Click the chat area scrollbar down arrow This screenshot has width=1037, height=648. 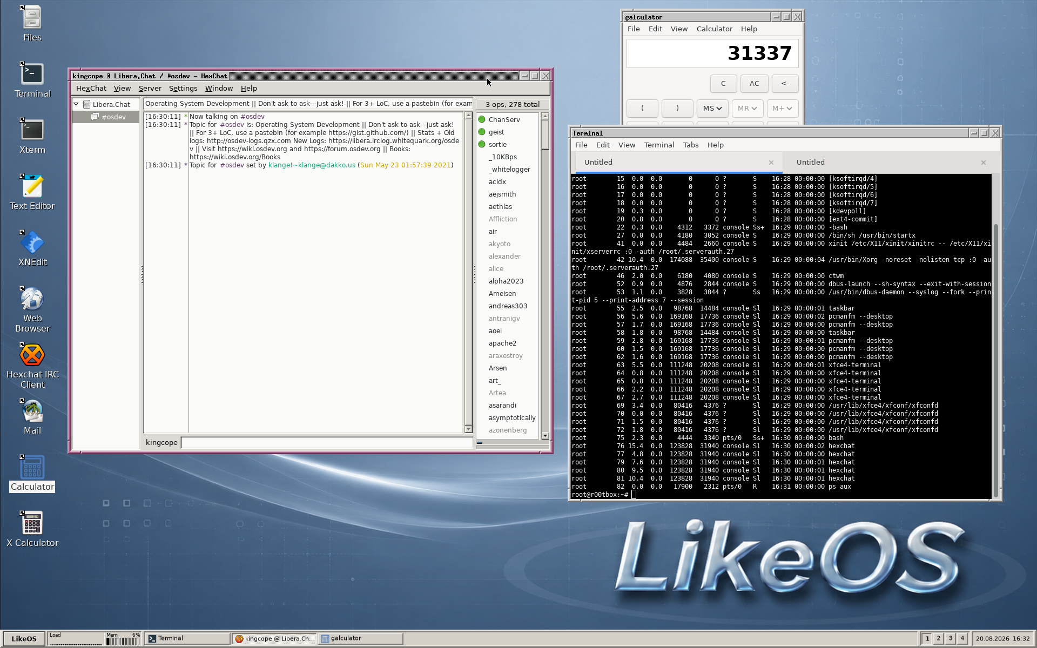[468, 429]
